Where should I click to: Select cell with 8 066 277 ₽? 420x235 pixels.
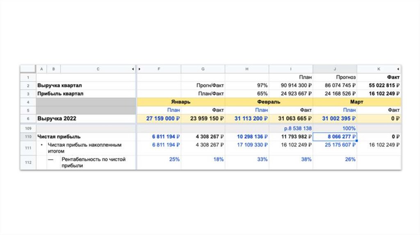(335, 137)
